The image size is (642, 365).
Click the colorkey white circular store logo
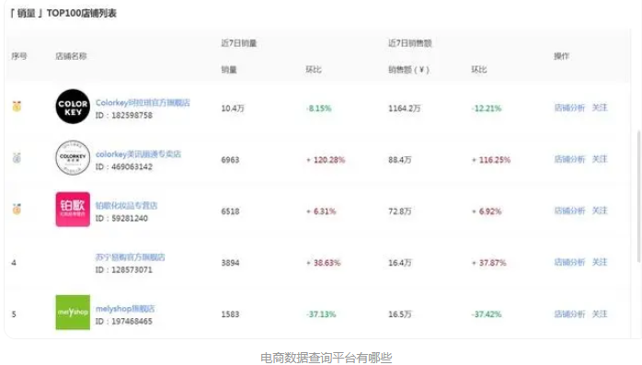click(73, 157)
